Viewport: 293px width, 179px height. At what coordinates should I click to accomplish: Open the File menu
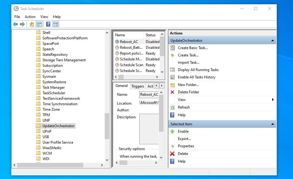click(17, 17)
